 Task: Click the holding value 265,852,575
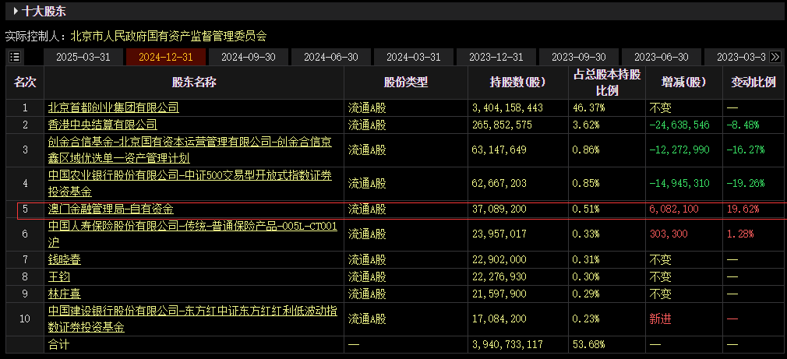click(502, 125)
